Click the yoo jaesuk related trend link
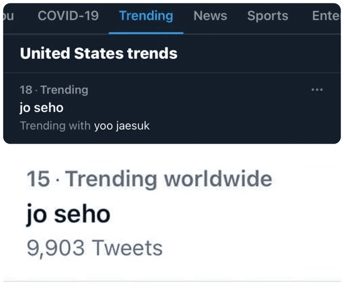Image resolution: width=344 pixels, height=291 pixels. click(x=122, y=126)
